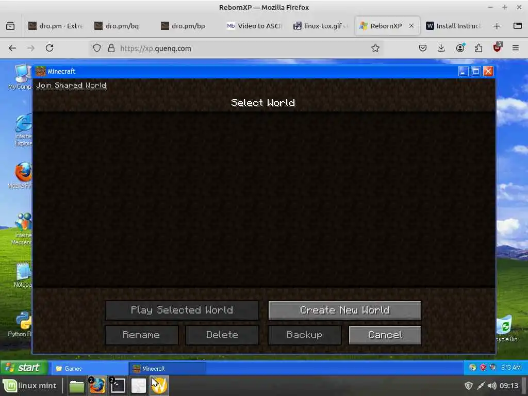Click Play Selected World button
Image resolution: width=528 pixels, height=396 pixels.
(182, 310)
